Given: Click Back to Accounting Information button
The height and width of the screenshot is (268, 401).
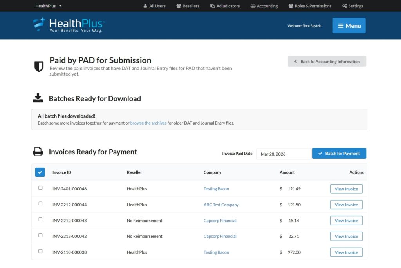Looking at the screenshot, I should tap(327, 62).
